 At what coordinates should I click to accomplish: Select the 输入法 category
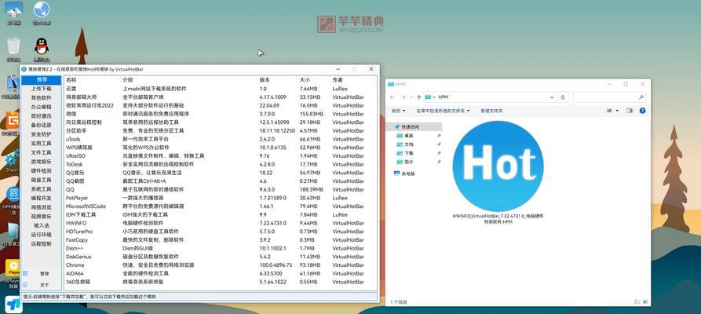[x=42, y=225]
